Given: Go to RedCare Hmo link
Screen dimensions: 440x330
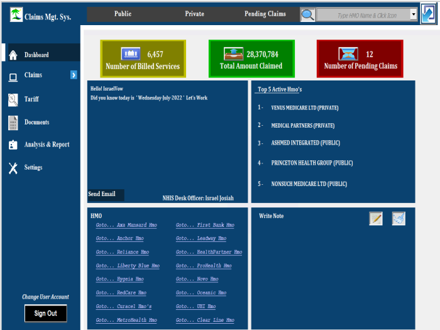Looking at the screenshot, I should tap(121, 293).
